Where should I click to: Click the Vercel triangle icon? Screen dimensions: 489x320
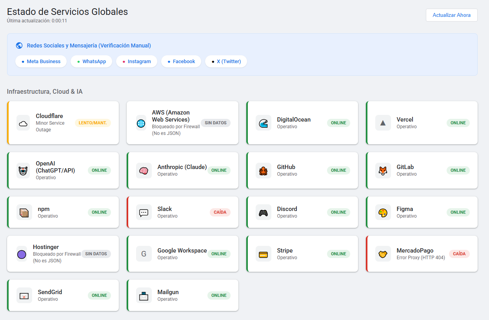point(383,123)
